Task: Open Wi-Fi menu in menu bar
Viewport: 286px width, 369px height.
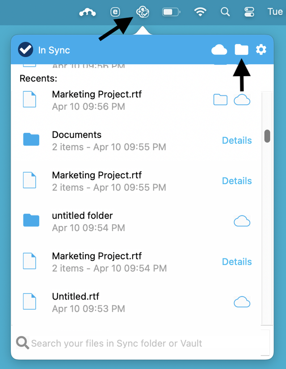Action: pos(200,12)
